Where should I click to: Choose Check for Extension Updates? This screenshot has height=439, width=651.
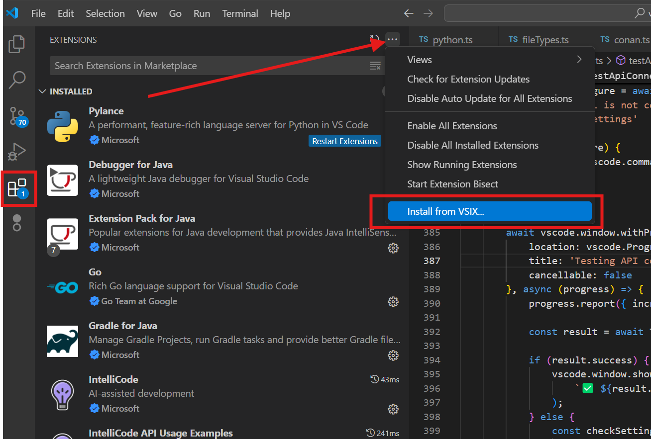pyautogui.click(x=490, y=79)
